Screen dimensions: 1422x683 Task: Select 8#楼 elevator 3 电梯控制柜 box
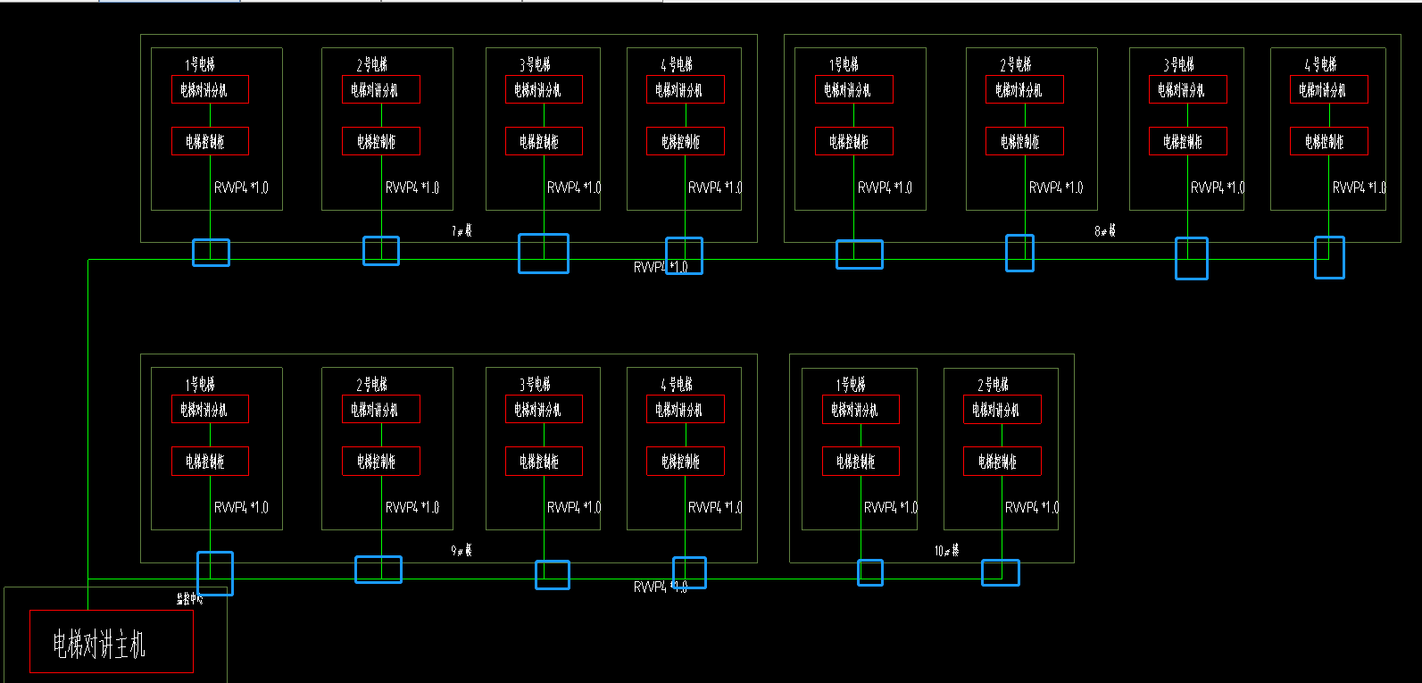1188,141
